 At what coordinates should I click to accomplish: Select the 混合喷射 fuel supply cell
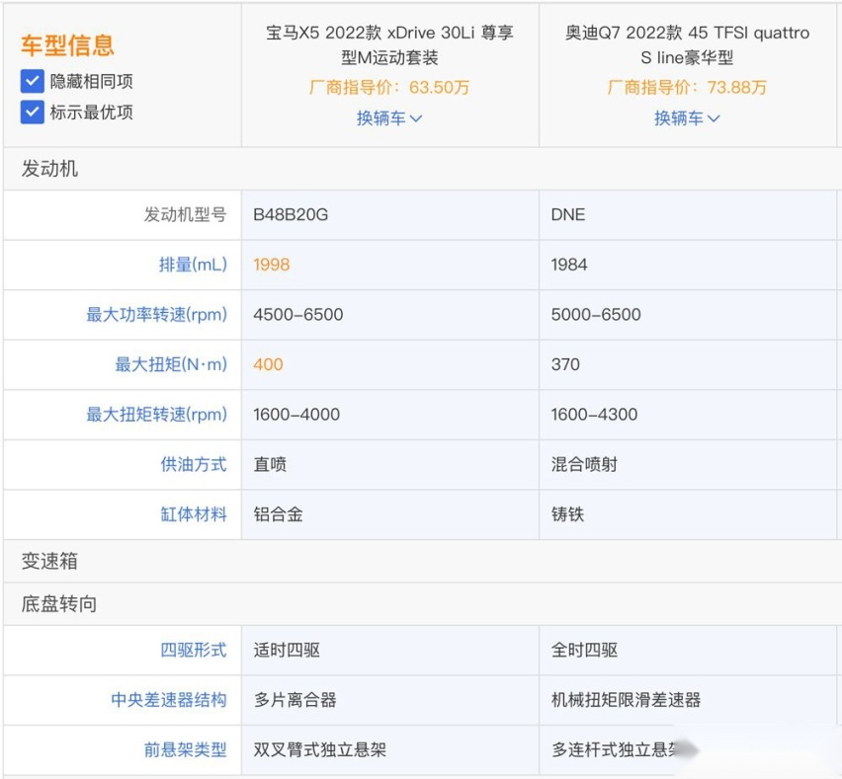pos(688,464)
